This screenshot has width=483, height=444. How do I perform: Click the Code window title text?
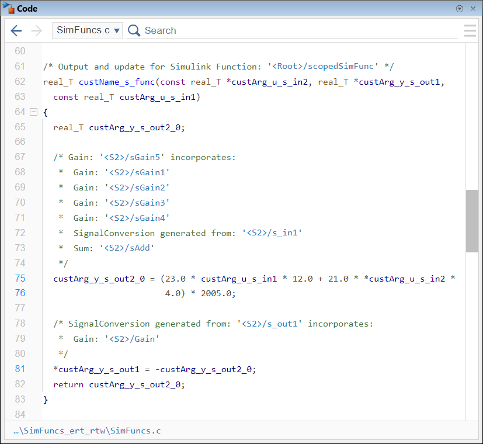click(28, 8)
